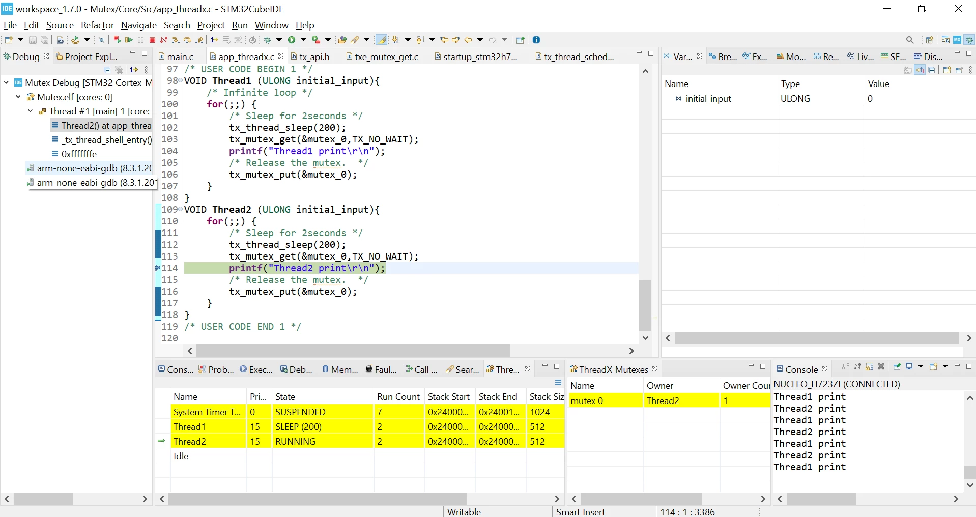Collapse the Thread #1 main node
This screenshot has height=517, width=976.
point(30,111)
